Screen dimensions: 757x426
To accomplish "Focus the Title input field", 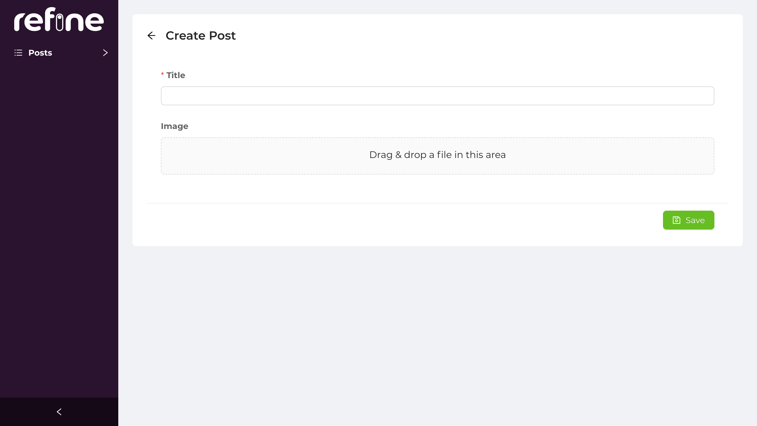I will point(437,96).
